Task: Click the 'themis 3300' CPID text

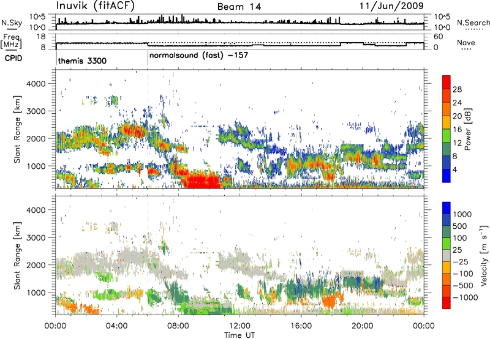Action: [82, 61]
